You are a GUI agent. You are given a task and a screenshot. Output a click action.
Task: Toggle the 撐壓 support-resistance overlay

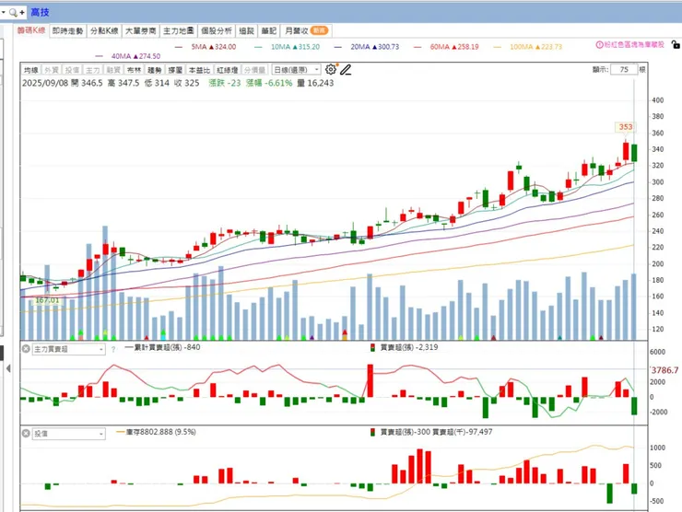175,70
